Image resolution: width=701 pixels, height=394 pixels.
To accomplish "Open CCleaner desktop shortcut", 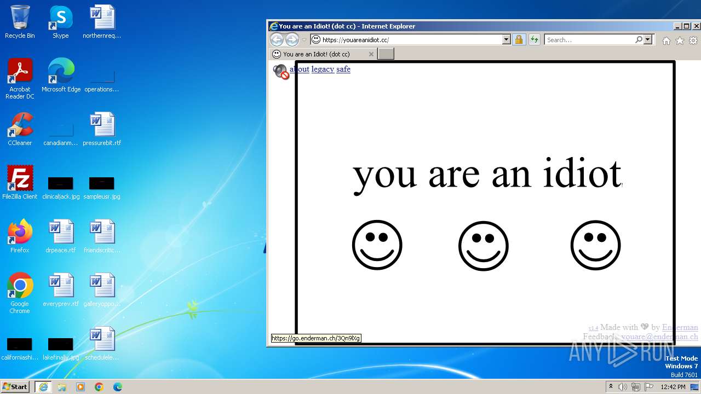I will pyautogui.click(x=20, y=129).
